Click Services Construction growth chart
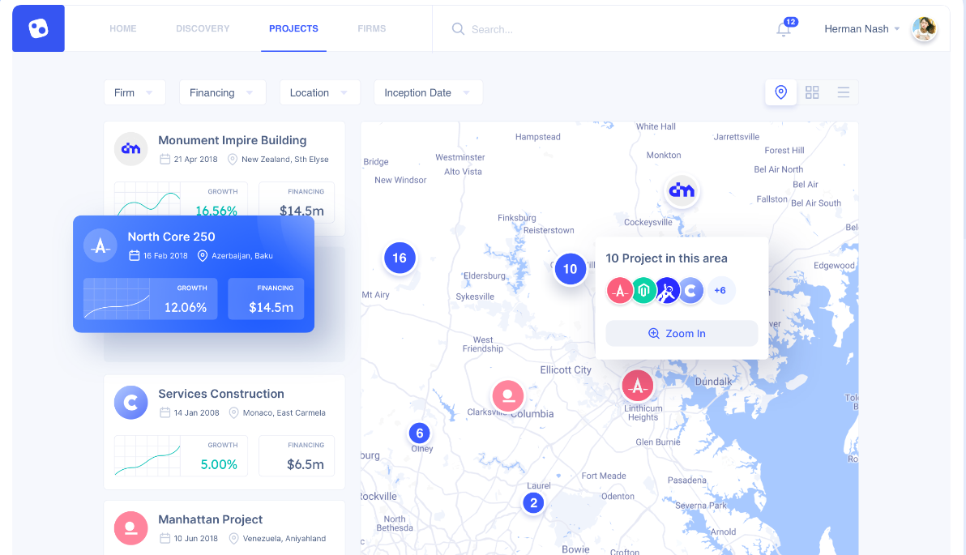966x555 pixels. pos(147,456)
